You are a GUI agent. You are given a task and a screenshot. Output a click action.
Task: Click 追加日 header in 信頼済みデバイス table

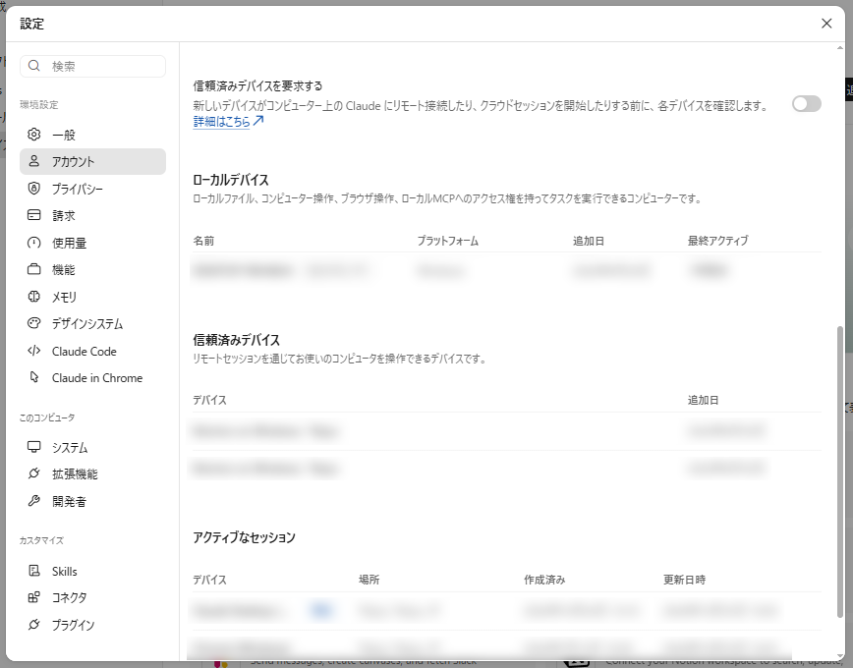pos(703,400)
